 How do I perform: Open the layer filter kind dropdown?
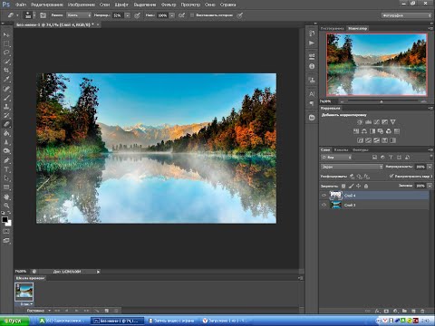[x=336, y=158]
